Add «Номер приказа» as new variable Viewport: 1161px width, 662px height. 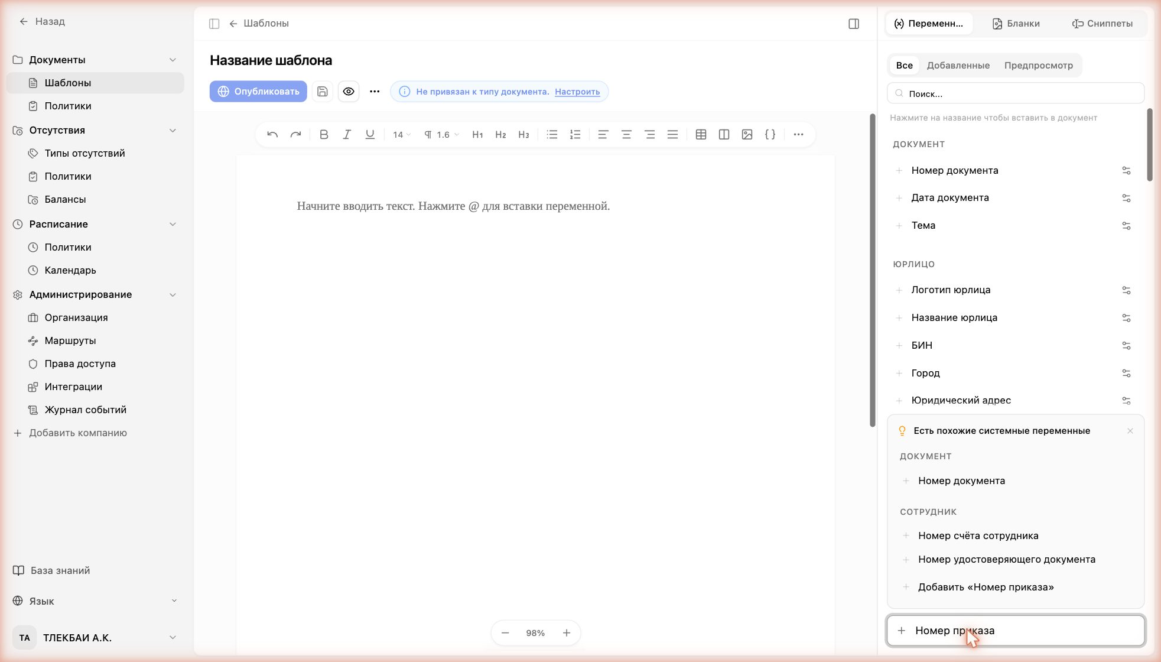click(986, 588)
